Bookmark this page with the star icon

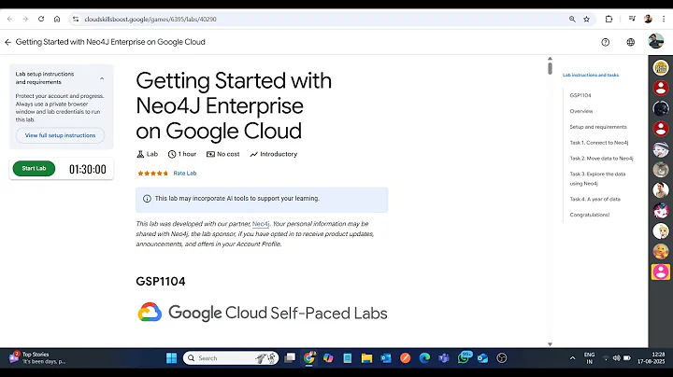pyautogui.click(x=586, y=19)
